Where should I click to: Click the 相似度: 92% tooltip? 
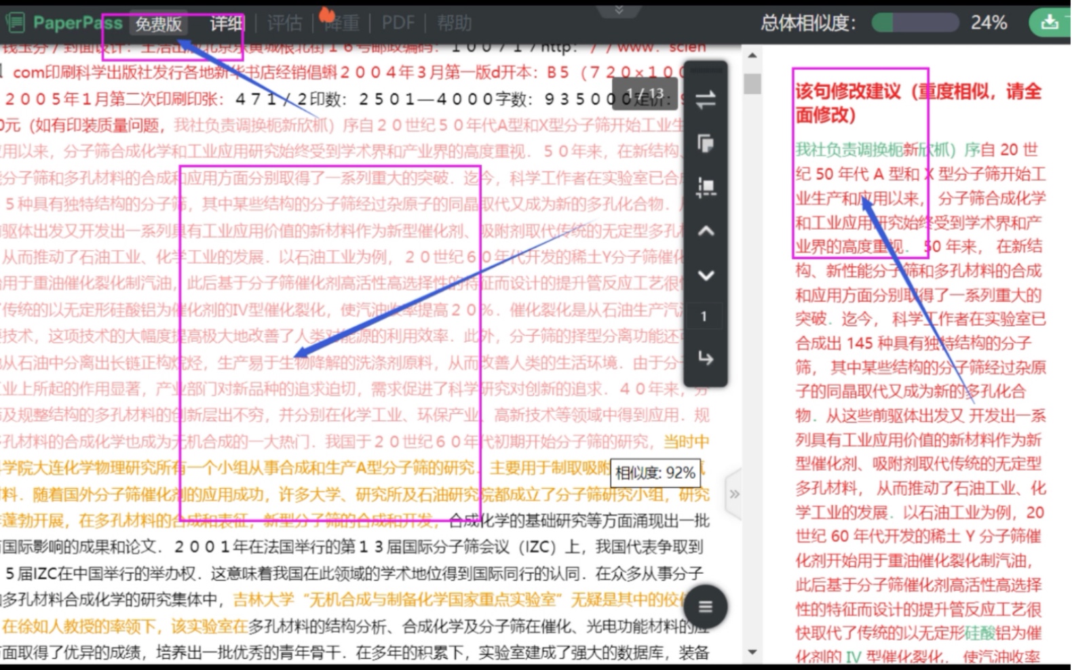[655, 473]
